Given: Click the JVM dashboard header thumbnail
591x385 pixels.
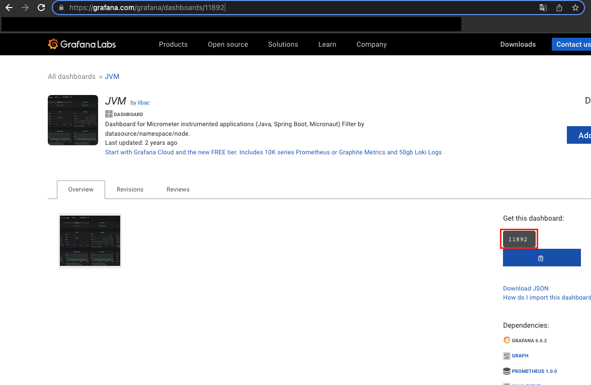Looking at the screenshot, I should point(73,120).
